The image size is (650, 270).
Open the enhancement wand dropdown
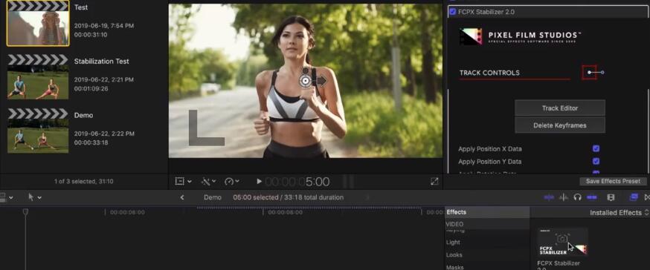pos(208,181)
